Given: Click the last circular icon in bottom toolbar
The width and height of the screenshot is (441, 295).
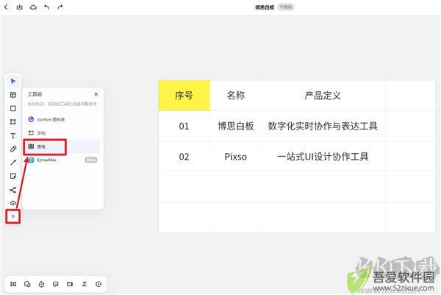Looking at the screenshot, I should coord(98,284).
